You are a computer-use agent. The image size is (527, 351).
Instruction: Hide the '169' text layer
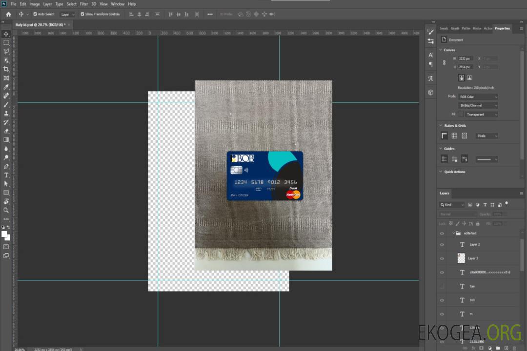[x=442, y=301]
